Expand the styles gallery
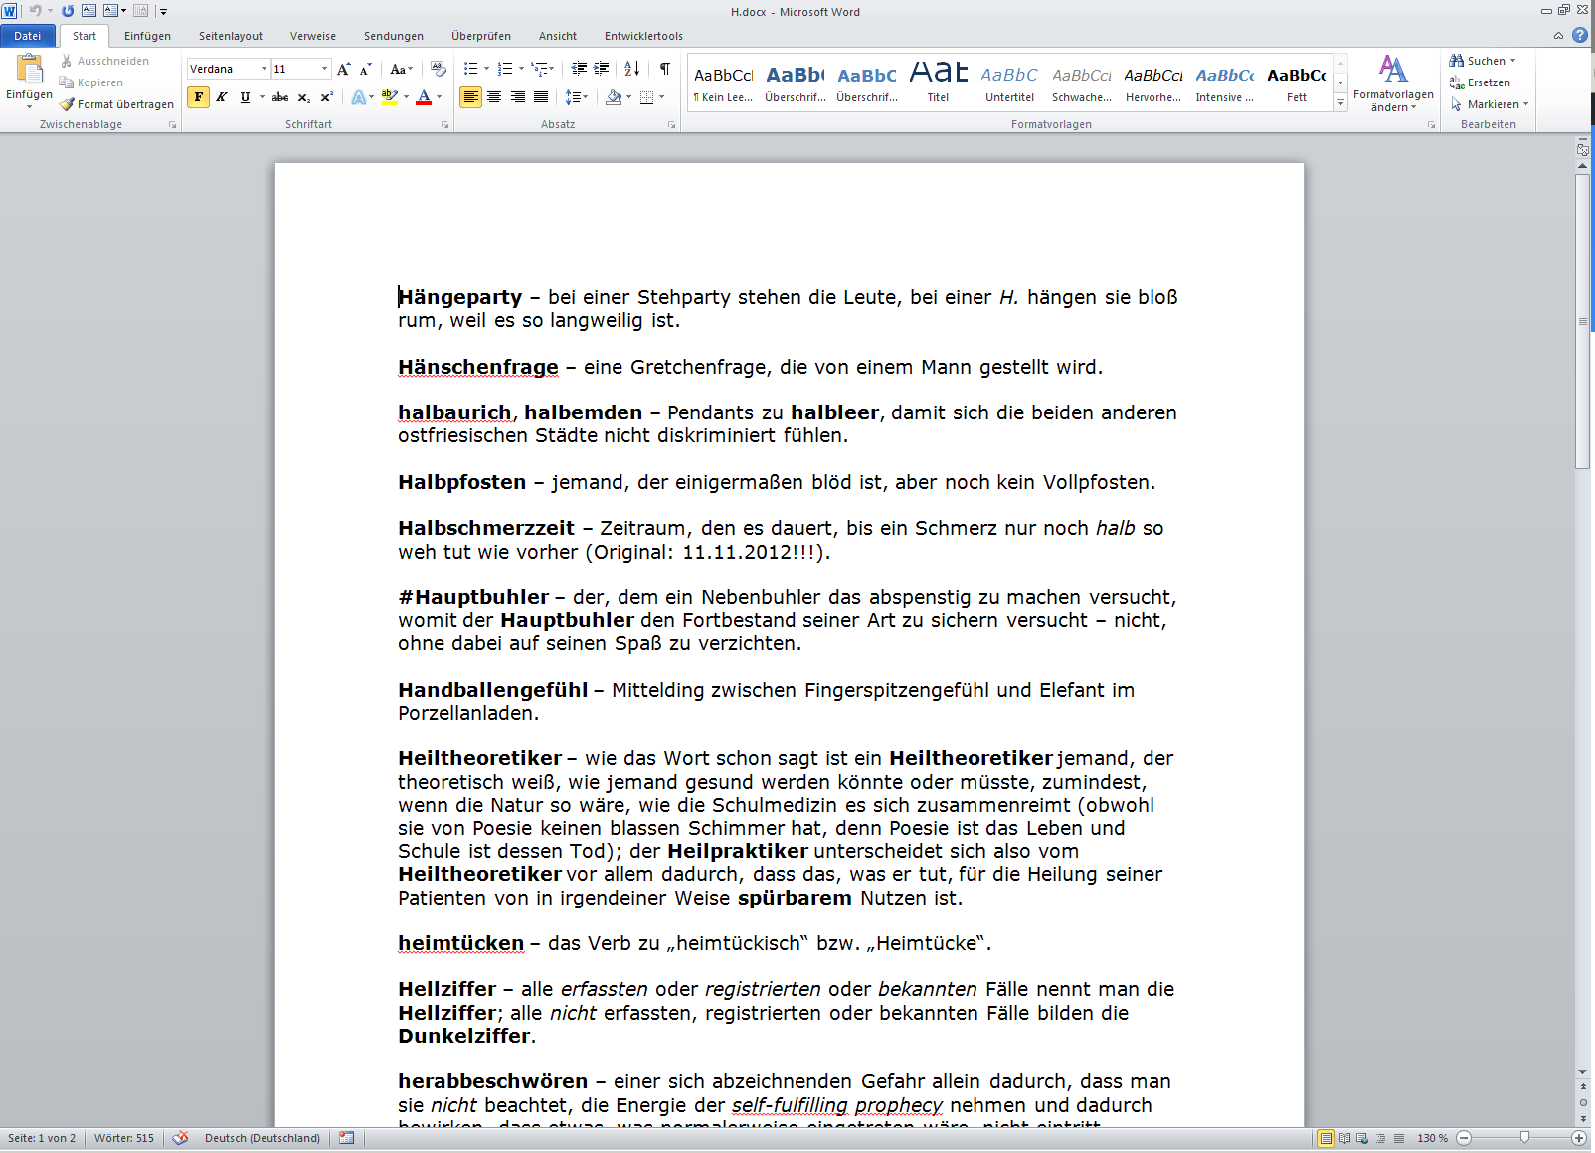 1341,102
